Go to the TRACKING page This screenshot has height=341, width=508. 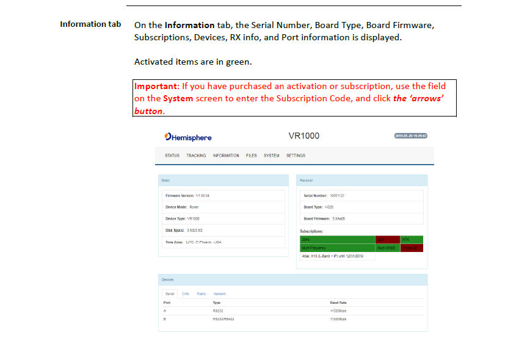[196, 156]
